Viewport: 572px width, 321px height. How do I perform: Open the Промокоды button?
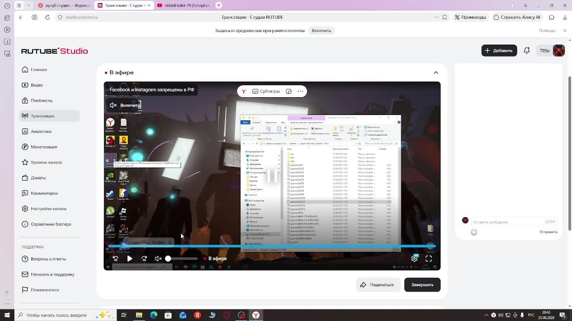point(470,17)
